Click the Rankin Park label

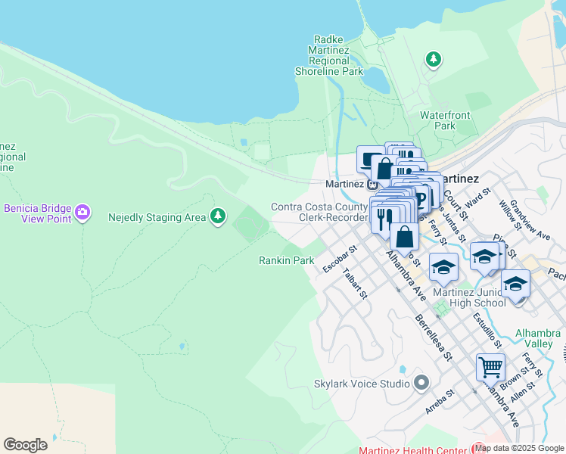[287, 260]
